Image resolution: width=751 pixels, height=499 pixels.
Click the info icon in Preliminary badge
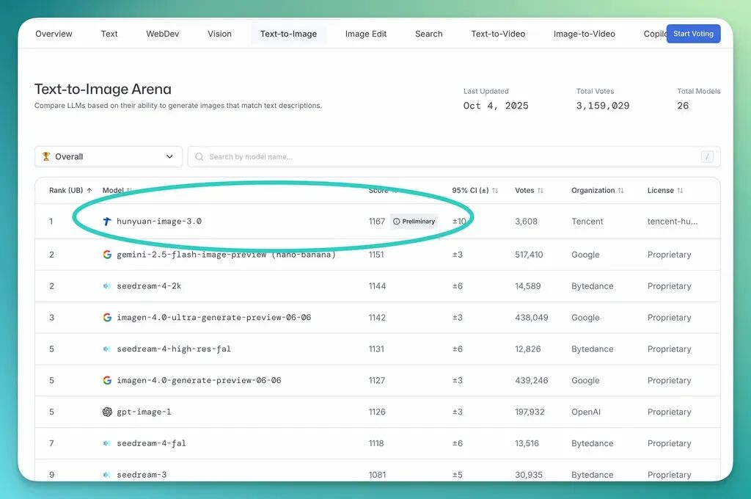coord(397,221)
